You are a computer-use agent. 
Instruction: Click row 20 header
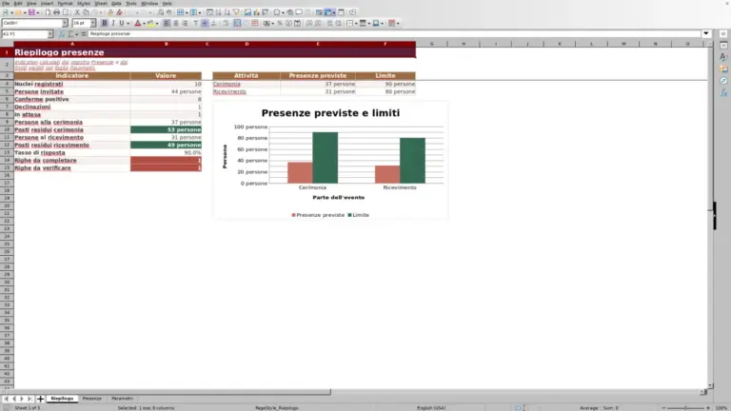[x=7, y=205]
